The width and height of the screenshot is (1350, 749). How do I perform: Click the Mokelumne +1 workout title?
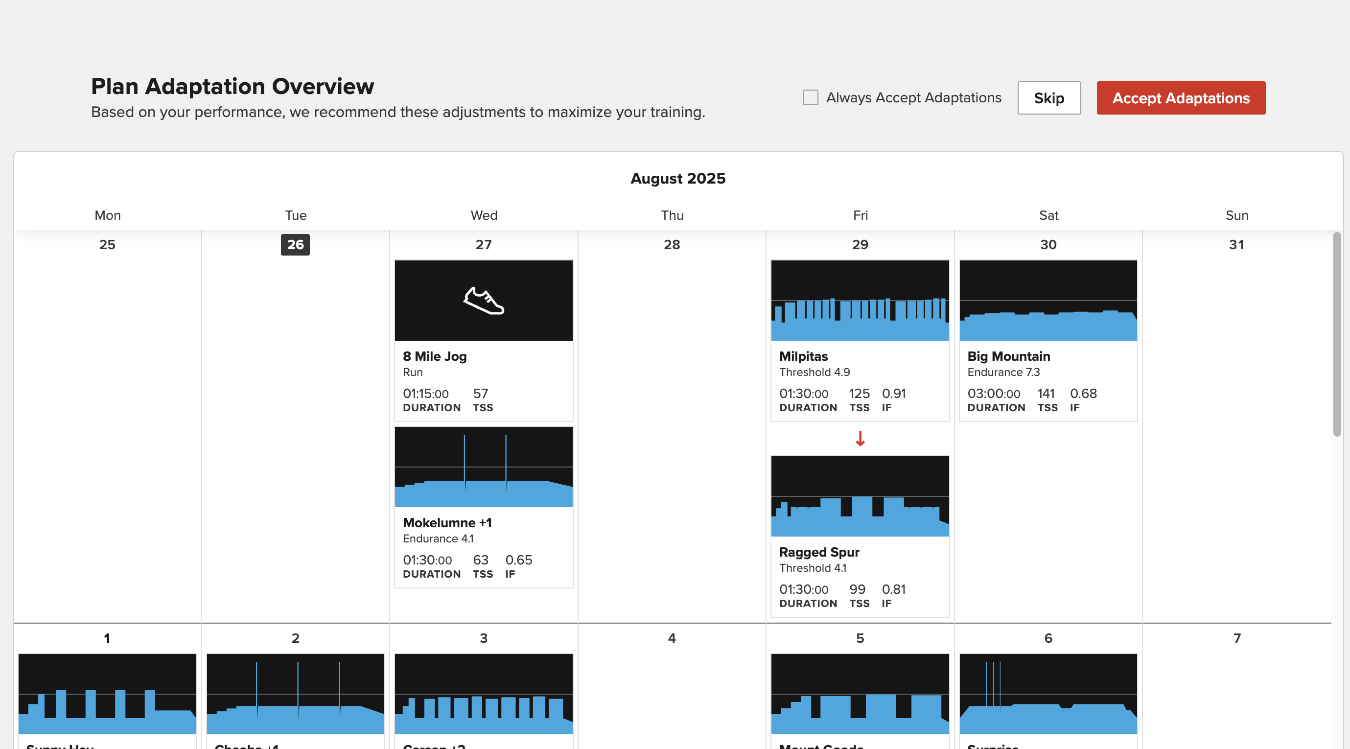pos(447,522)
